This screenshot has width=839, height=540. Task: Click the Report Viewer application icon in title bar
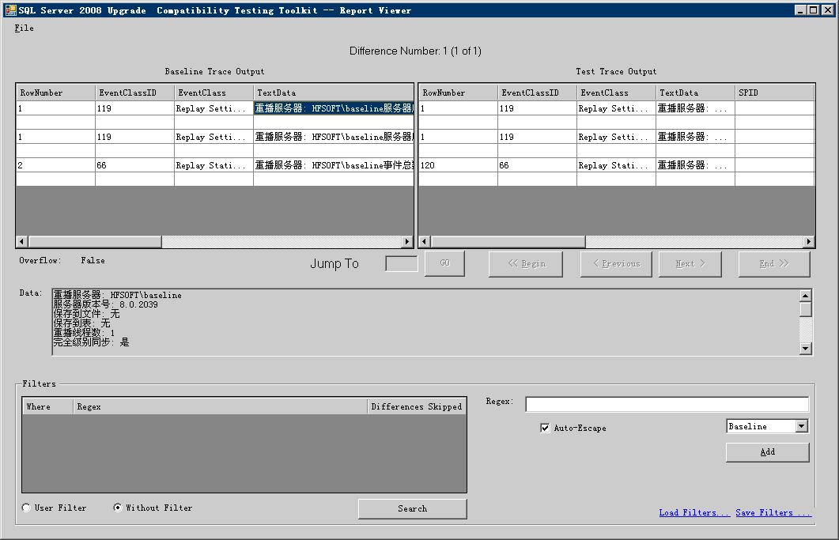pyautogui.click(x=10, y=9)
